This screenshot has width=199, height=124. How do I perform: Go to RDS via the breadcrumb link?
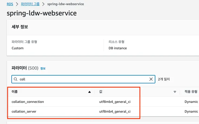[10, 4]
